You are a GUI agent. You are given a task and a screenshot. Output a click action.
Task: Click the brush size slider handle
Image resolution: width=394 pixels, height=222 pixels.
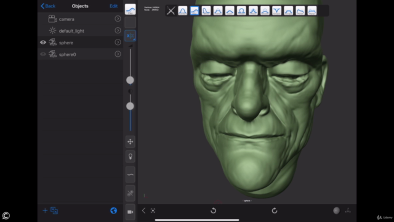pyautogui.click(x=130, y=80)
